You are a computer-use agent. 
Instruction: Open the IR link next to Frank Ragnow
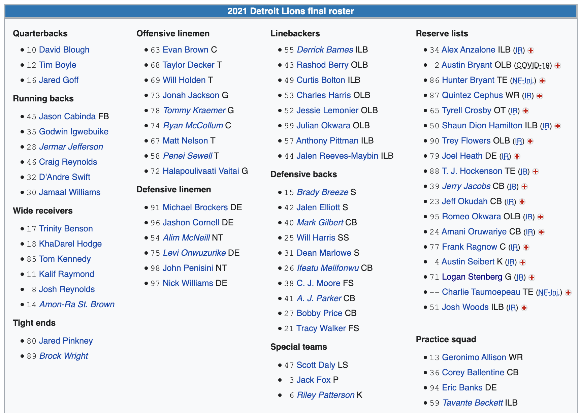click(x=514, y=247)
